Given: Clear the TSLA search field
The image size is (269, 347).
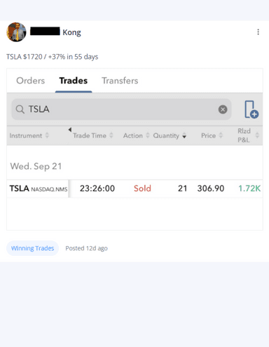Looking at the screenshot, I should [223, 109].
